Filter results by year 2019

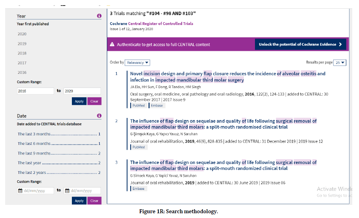(22, 44)
